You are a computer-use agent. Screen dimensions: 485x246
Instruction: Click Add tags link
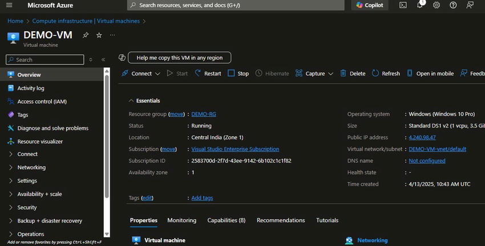(x=202, y=198)
